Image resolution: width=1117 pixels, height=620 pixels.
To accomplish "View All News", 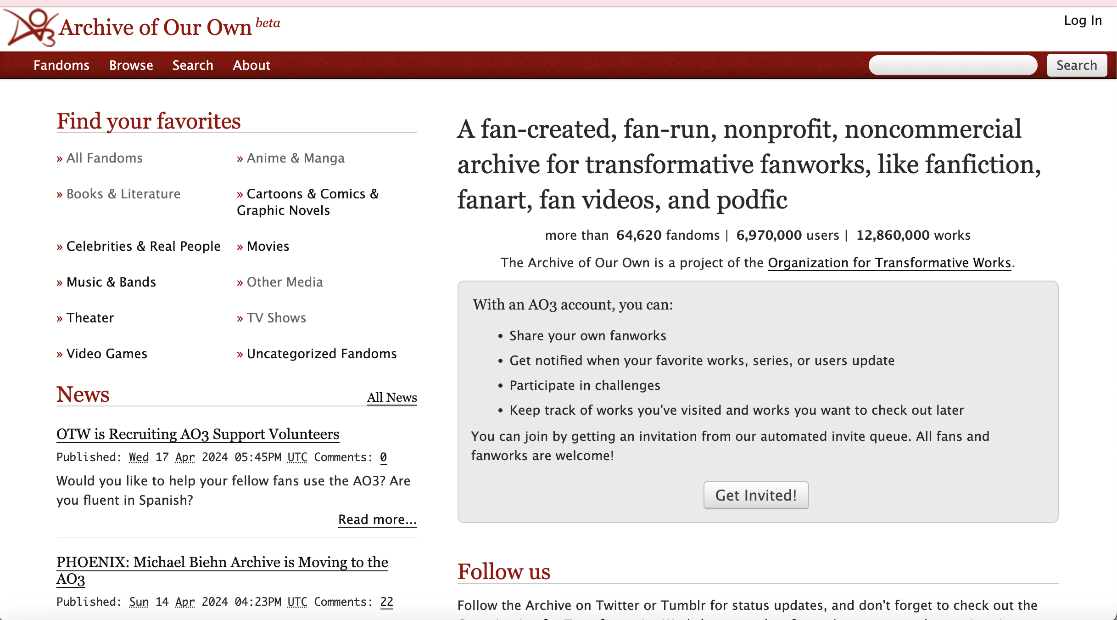I will point(391,398).
